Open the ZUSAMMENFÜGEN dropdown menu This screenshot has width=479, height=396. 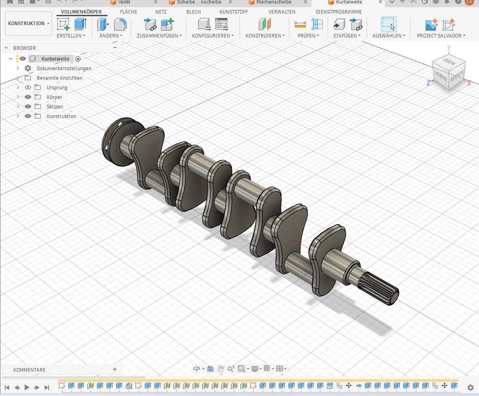[x=159, y=35]
